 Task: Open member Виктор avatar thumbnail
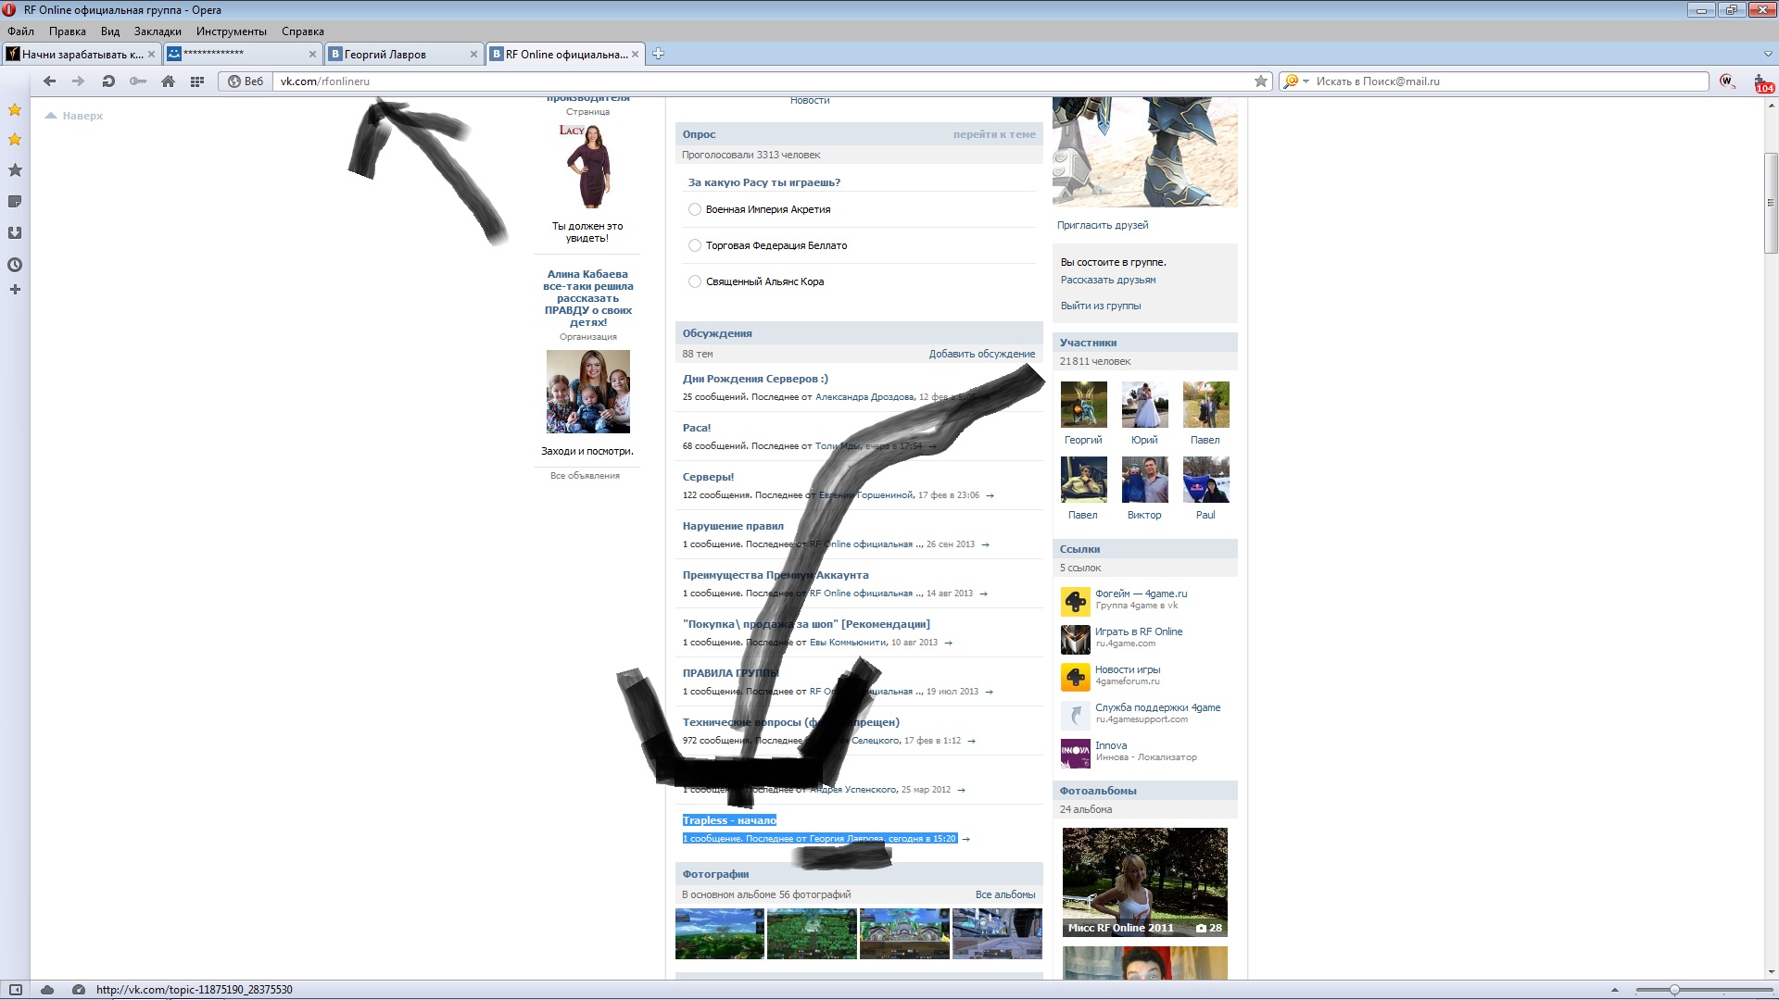(1144, 480)
